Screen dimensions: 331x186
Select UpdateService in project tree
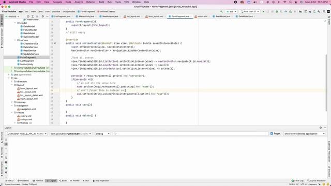[31, 54]
